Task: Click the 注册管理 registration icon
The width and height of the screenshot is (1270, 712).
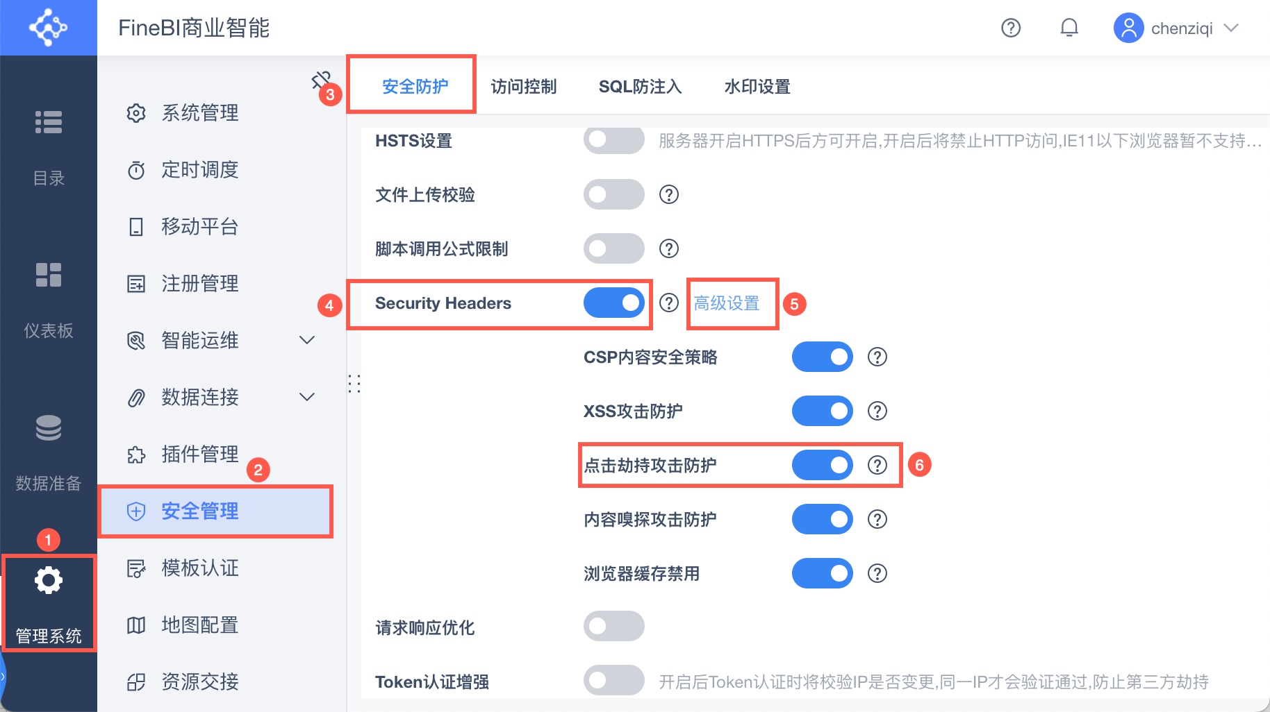Action: [x=136, y=283]
